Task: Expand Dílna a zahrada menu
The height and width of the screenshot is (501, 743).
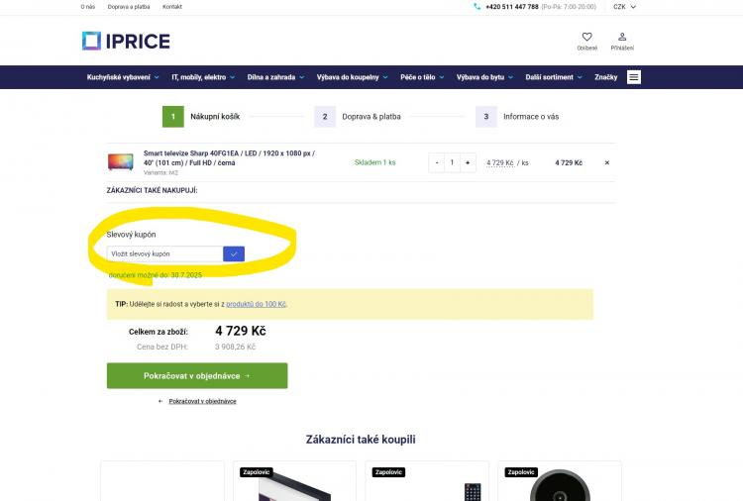Action: click(x=275, y=77)
